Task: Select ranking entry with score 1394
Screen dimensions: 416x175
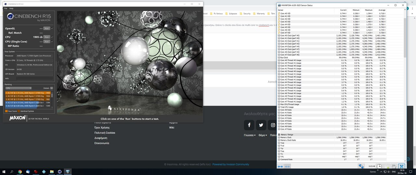Action: pyautogui.click(x=28, y=103)
